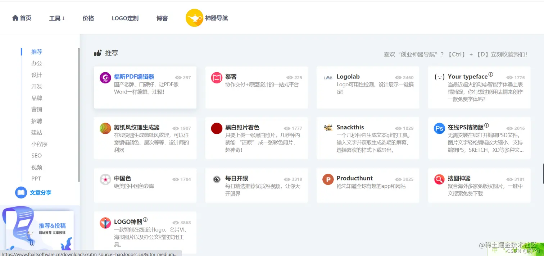544x256 pixels.
Task: Select 设计 category in sidebar
Action: 37,75
